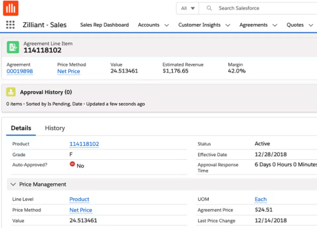This screenshot has height=228, width=317.
Task: Open the App Launcher grid icon
Action: click(10, 25)
